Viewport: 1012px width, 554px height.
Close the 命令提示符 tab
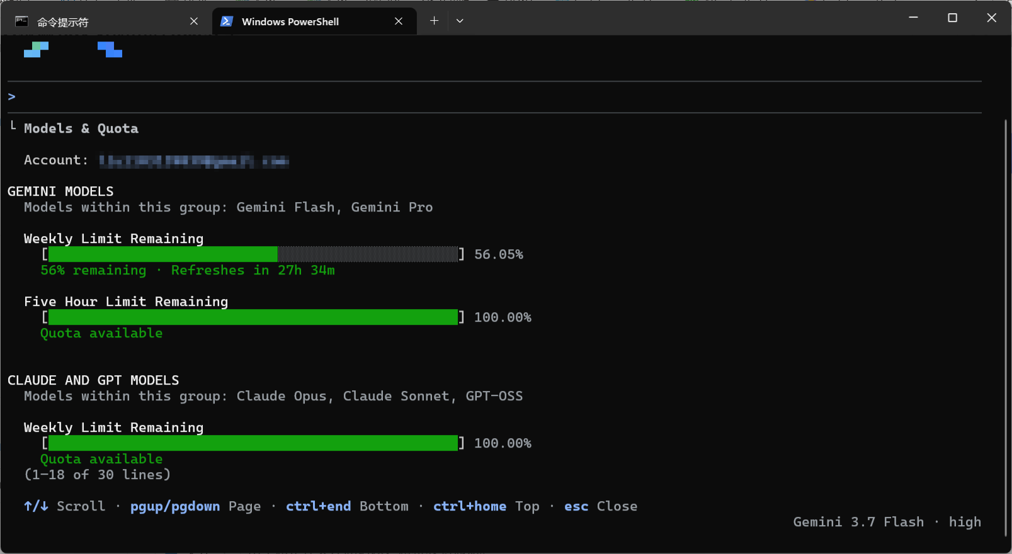tap(194, 21)
